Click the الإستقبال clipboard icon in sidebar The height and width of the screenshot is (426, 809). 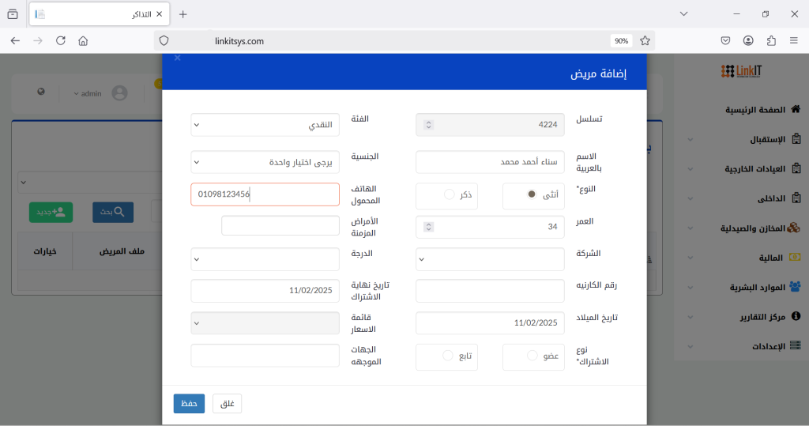tap(795, 139)
